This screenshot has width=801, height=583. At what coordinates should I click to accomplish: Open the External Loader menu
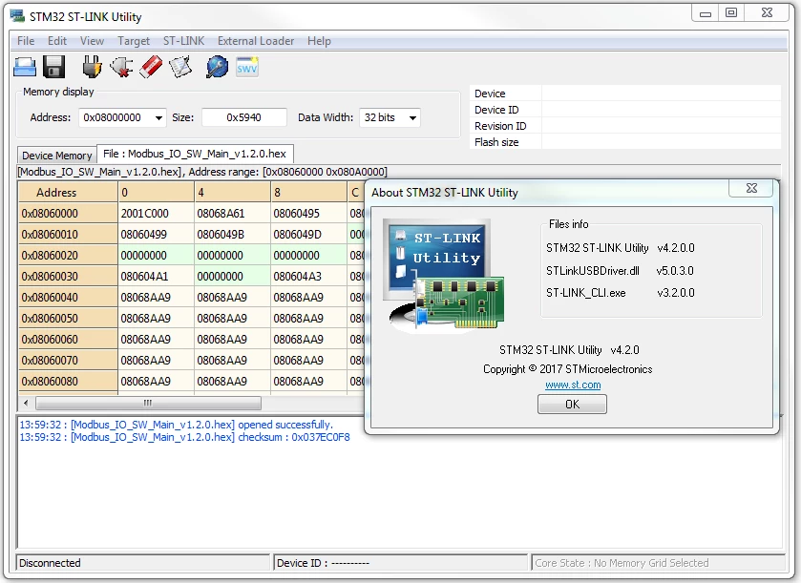click(x=256, y=41)
